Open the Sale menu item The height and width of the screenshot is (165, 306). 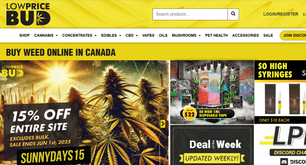268,35
